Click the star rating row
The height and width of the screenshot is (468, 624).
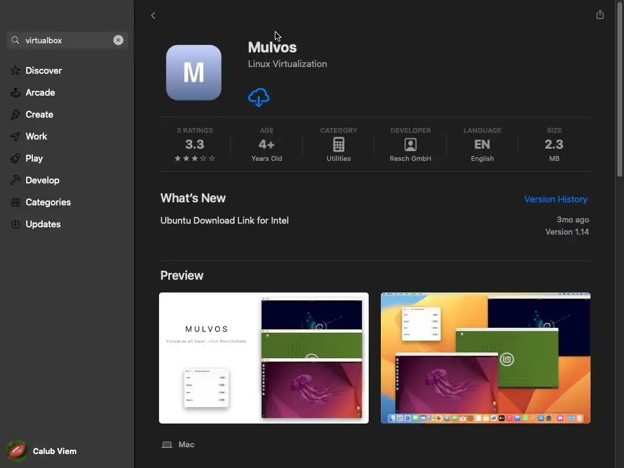tap(194, 158)
